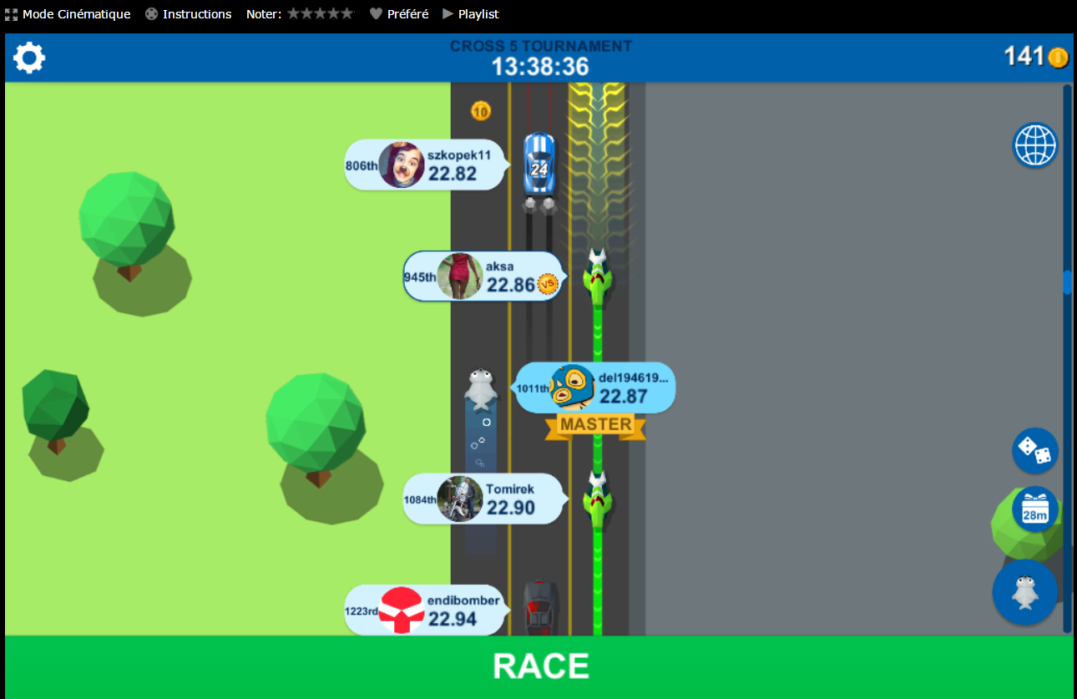Mark game as Préféré favorite
The height and width of the screenshot is (699, 1077).
(399, 14)
